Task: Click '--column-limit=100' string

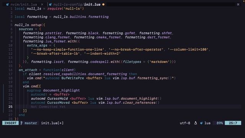Action: [x=188, y=49]
